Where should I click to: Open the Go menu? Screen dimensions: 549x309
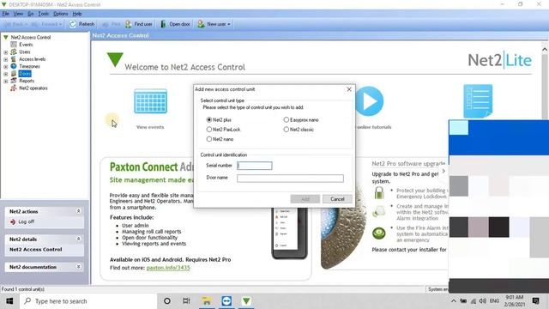coord(31,14)
